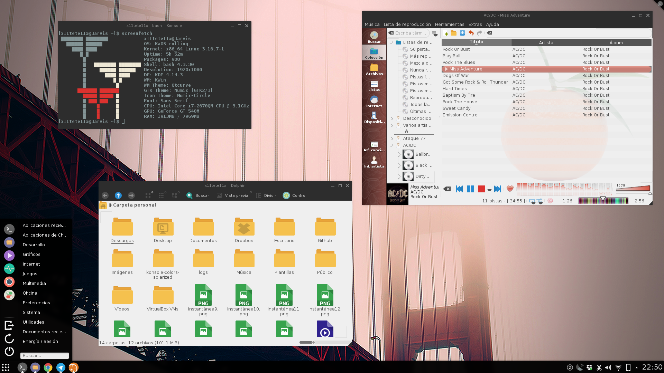This screenshot has width=664, height=373.
Task: Adjust the Clementine volume slider
Action: (633, 189)
